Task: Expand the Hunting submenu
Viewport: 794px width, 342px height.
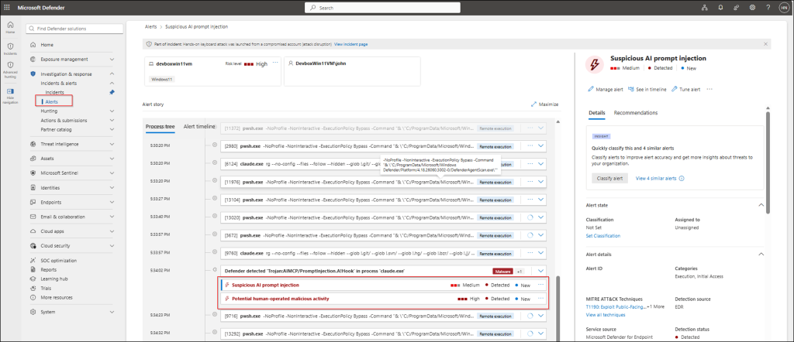Action: pos(112,111)
